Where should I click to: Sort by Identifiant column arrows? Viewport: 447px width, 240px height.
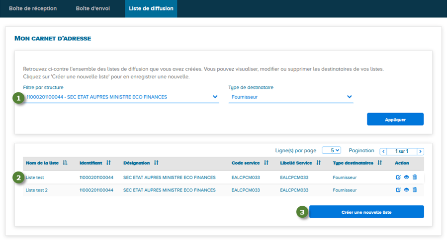pos(108,163)
